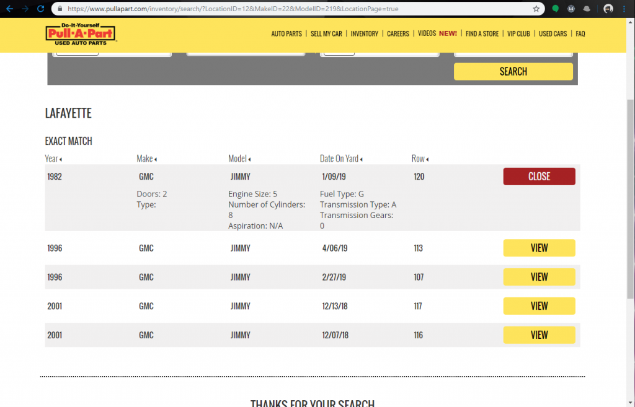Viewport: 635px width, 407px height.
Task: View details for the Jimmy in row 117
Action: point(539,306)
